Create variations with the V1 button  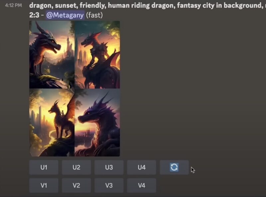click(44, 185)
